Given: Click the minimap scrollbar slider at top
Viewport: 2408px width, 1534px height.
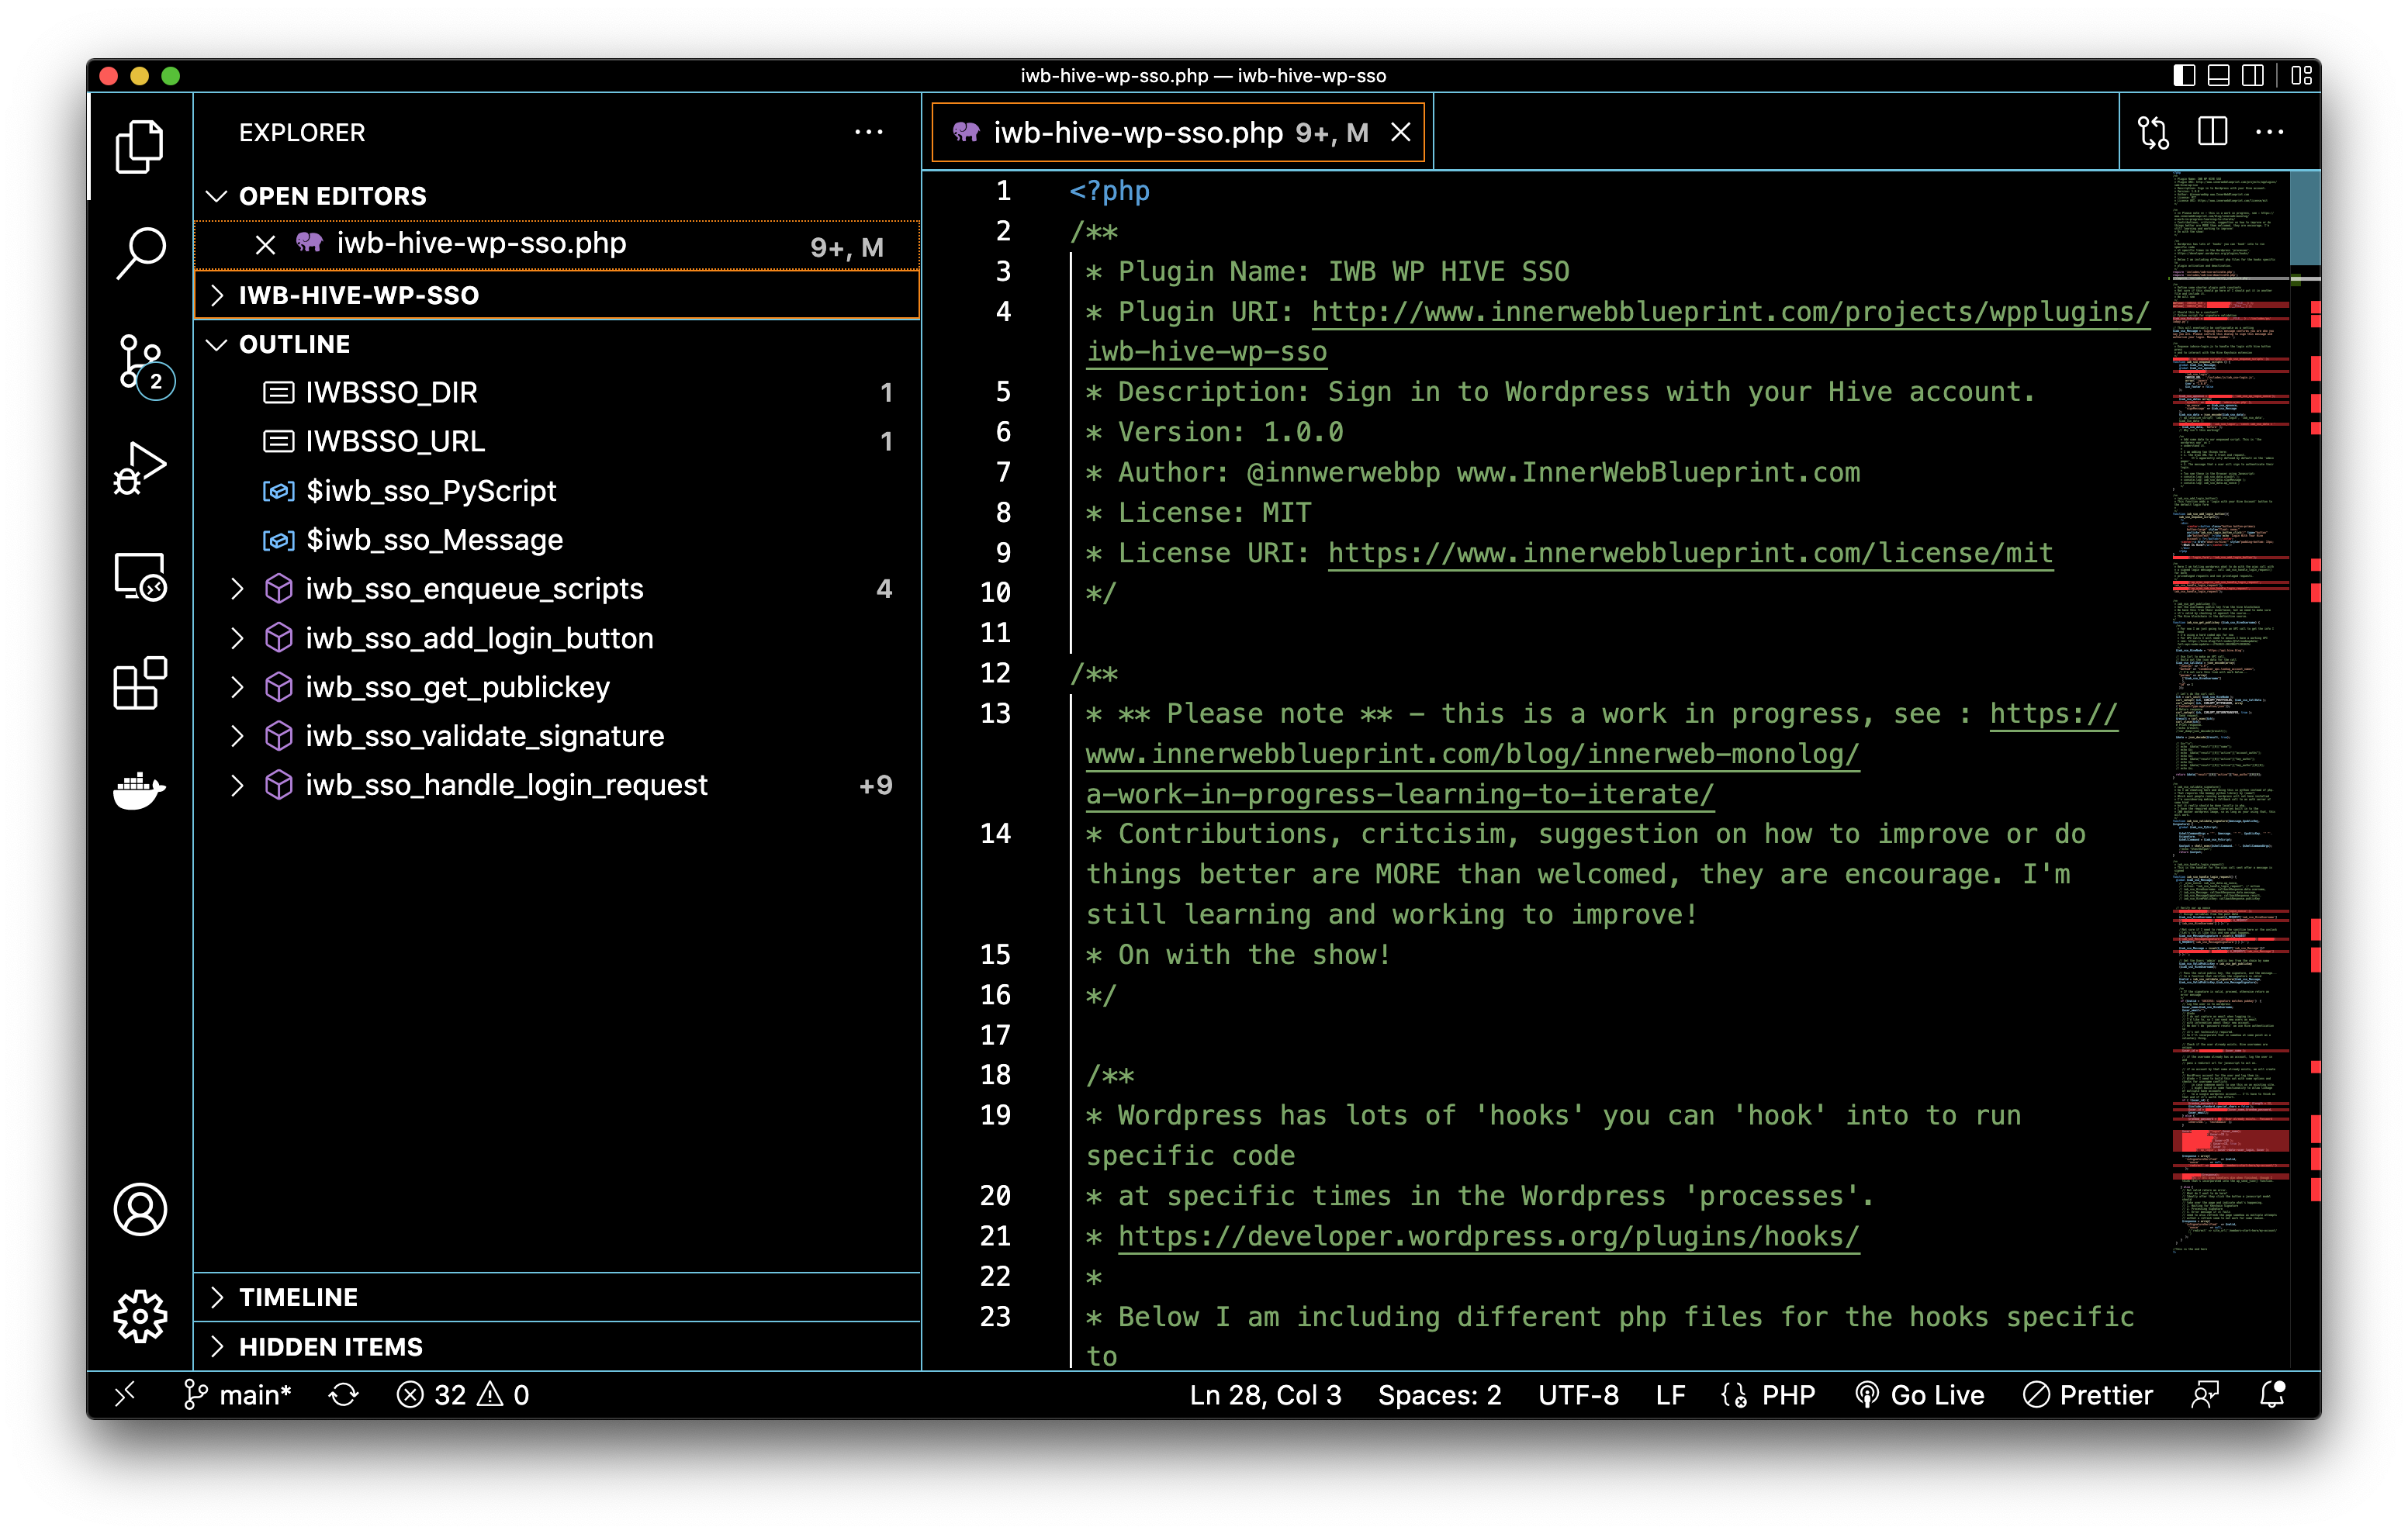Looking at the screenshot, I should tap(2304, 217).
